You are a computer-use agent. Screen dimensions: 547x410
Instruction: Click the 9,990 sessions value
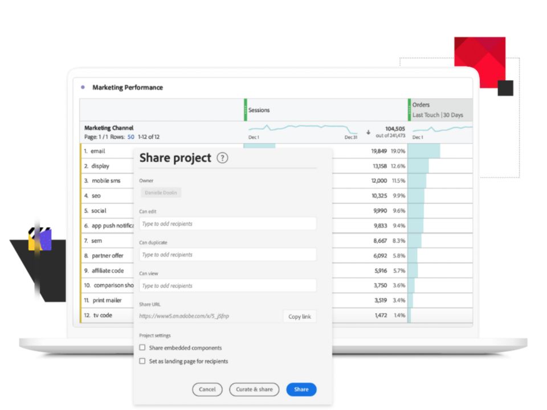[380, 211]
